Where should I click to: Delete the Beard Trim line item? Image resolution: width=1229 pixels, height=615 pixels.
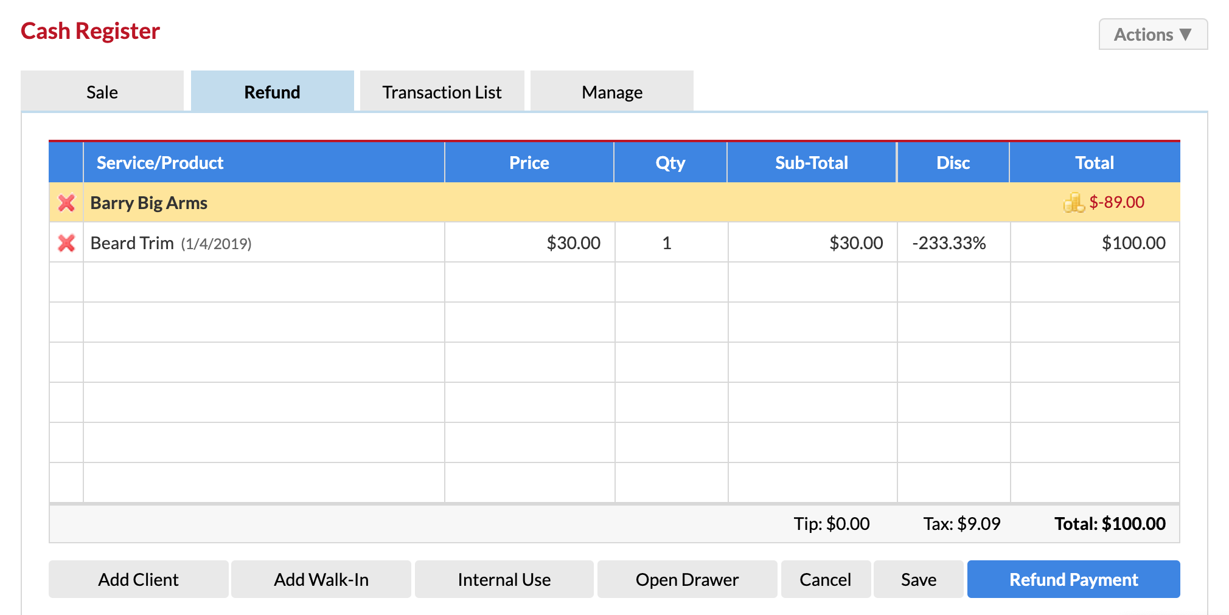click(66, 242)
